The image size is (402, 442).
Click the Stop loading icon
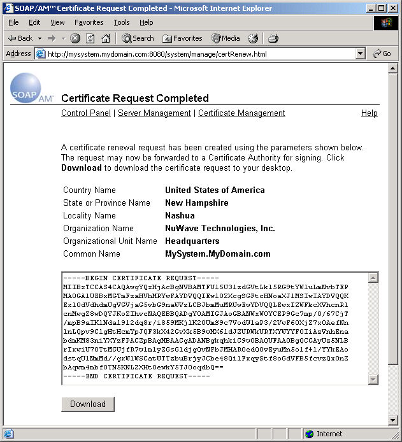75,38
